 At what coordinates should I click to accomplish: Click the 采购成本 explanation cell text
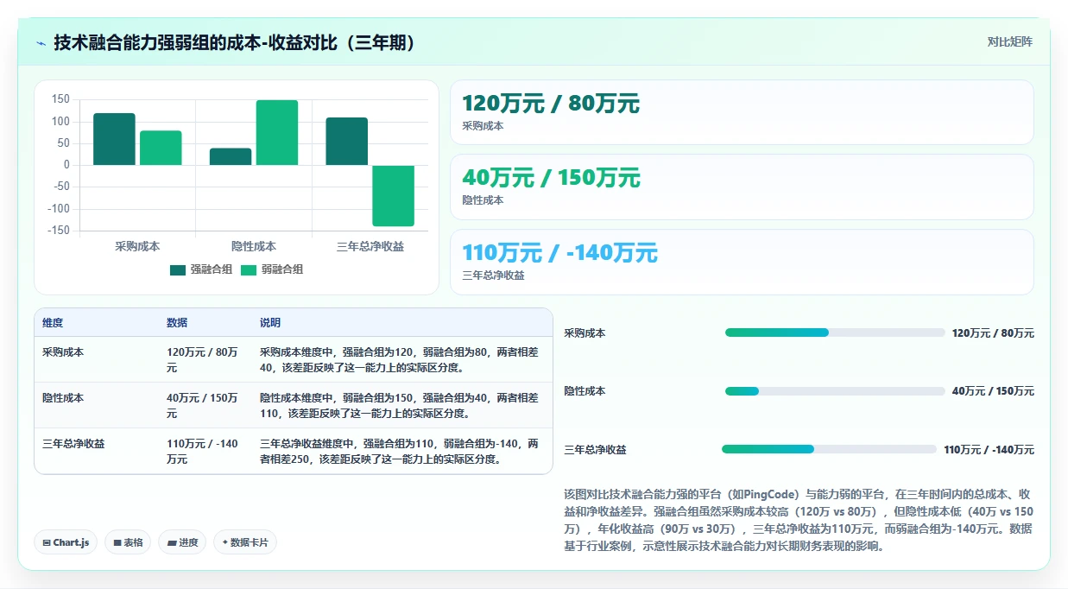click(x=399, y=360)
